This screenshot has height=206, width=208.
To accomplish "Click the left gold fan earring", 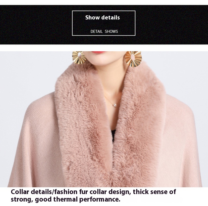I will (x=79, y=58).
